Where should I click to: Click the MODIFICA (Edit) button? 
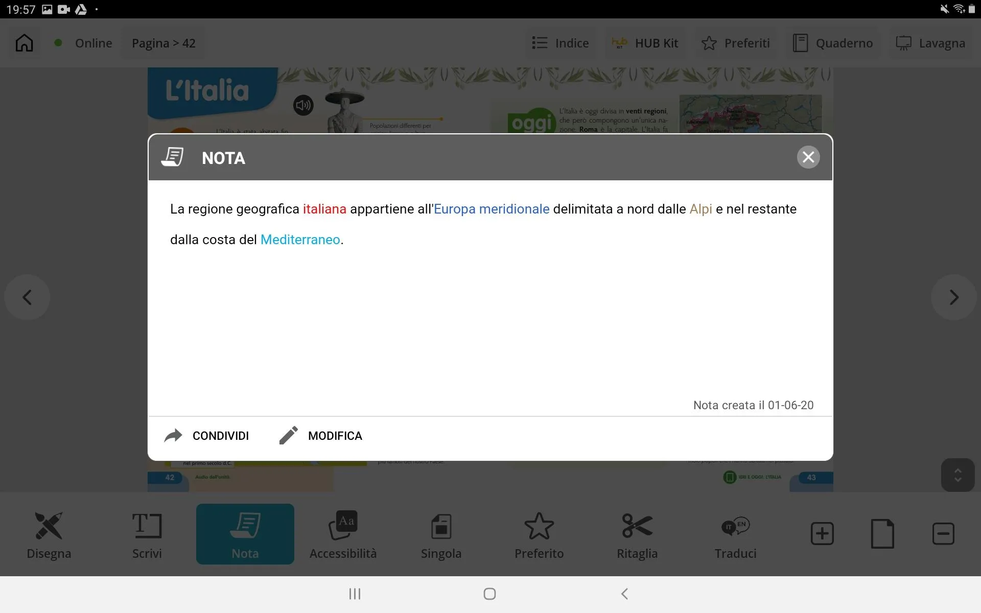[321, 436]
